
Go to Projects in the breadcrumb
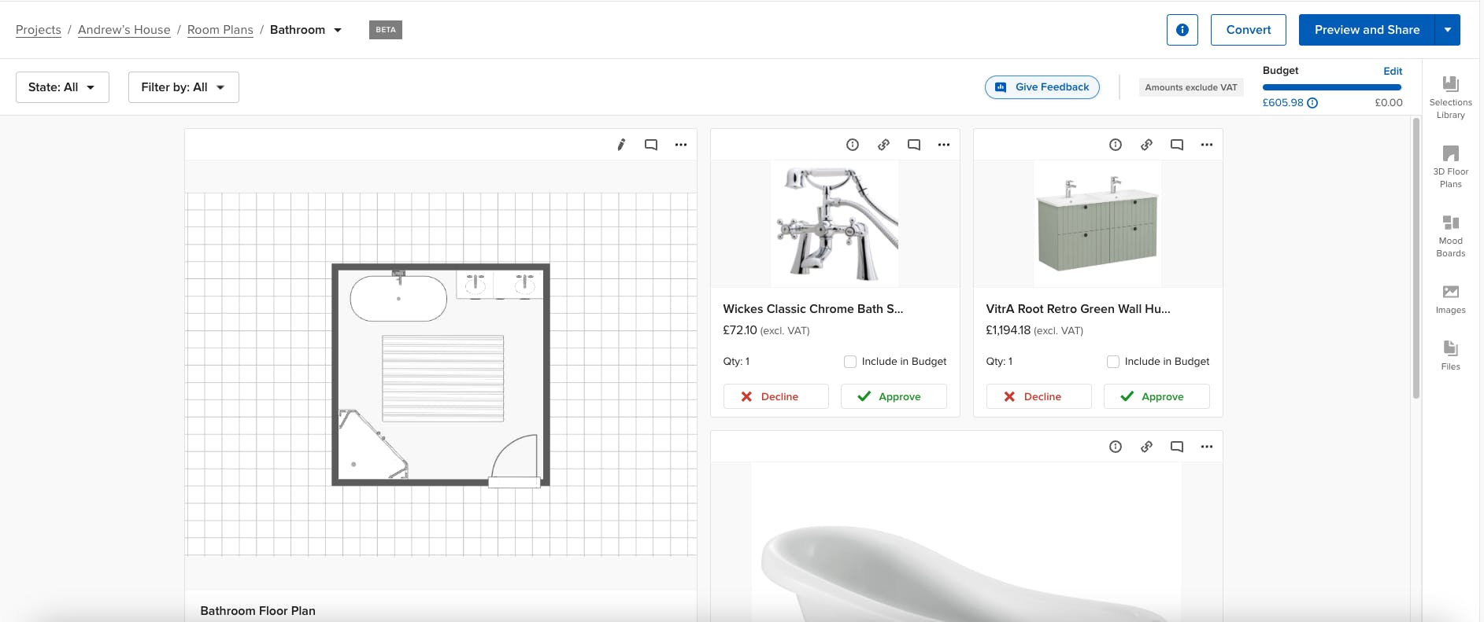point(39,30)
